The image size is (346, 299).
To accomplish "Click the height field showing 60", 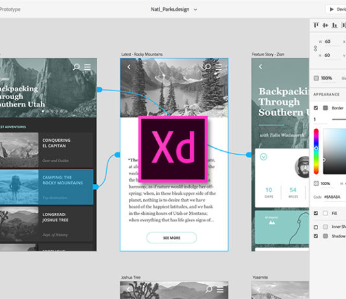I will pos(332,55).
